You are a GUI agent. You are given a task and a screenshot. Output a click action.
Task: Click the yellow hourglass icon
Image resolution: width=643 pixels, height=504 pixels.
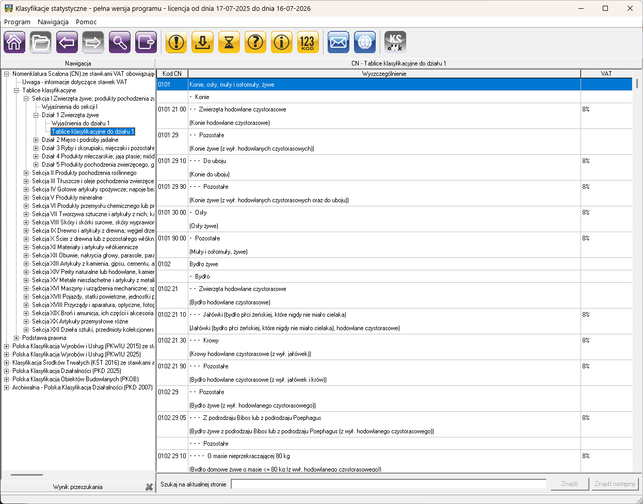point(229,42)
